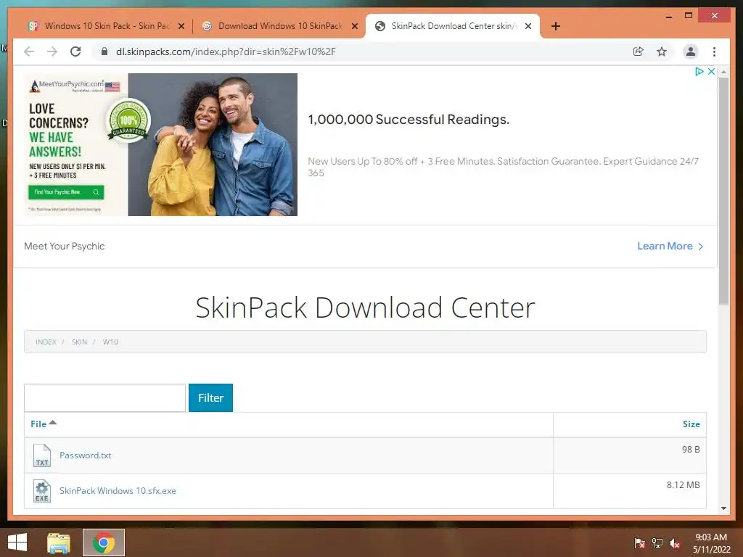
Task: Bookmark this page with the star
Action: (662, 51)
